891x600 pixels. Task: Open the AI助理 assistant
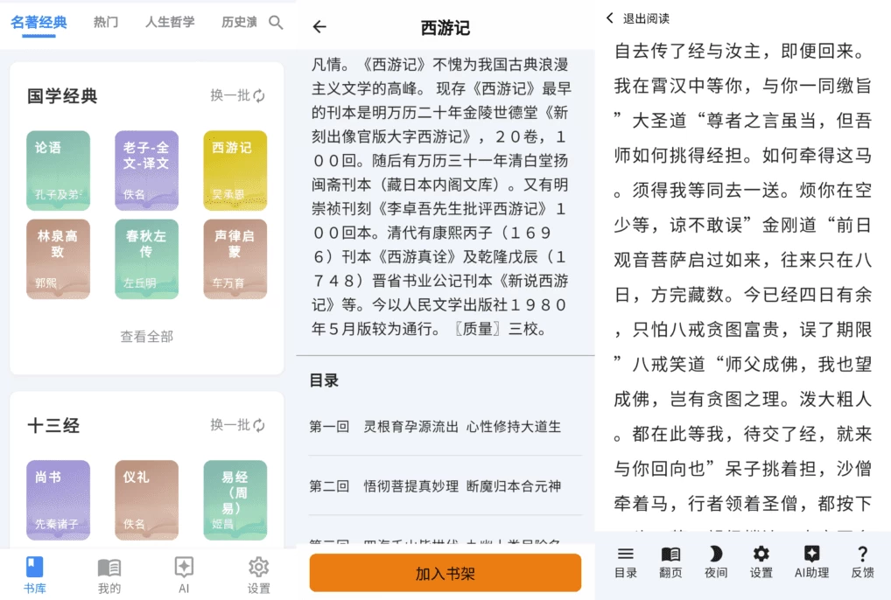click(811, 562)
